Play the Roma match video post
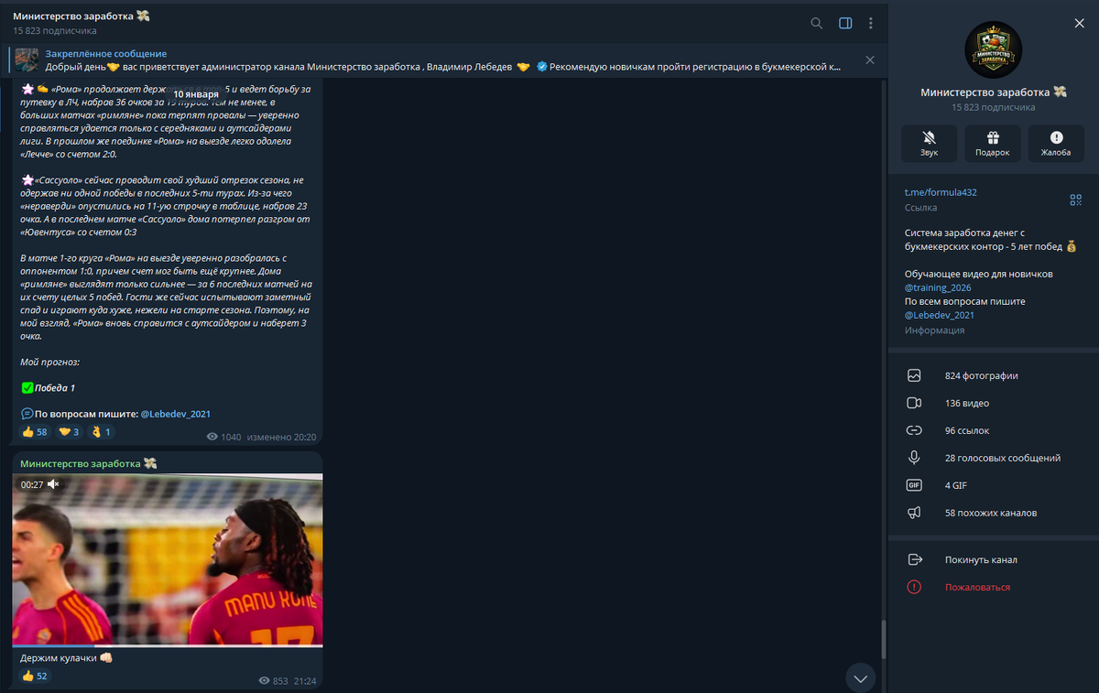The width and height of the screenshot is (1099, 693). click(x=168, y=559)
